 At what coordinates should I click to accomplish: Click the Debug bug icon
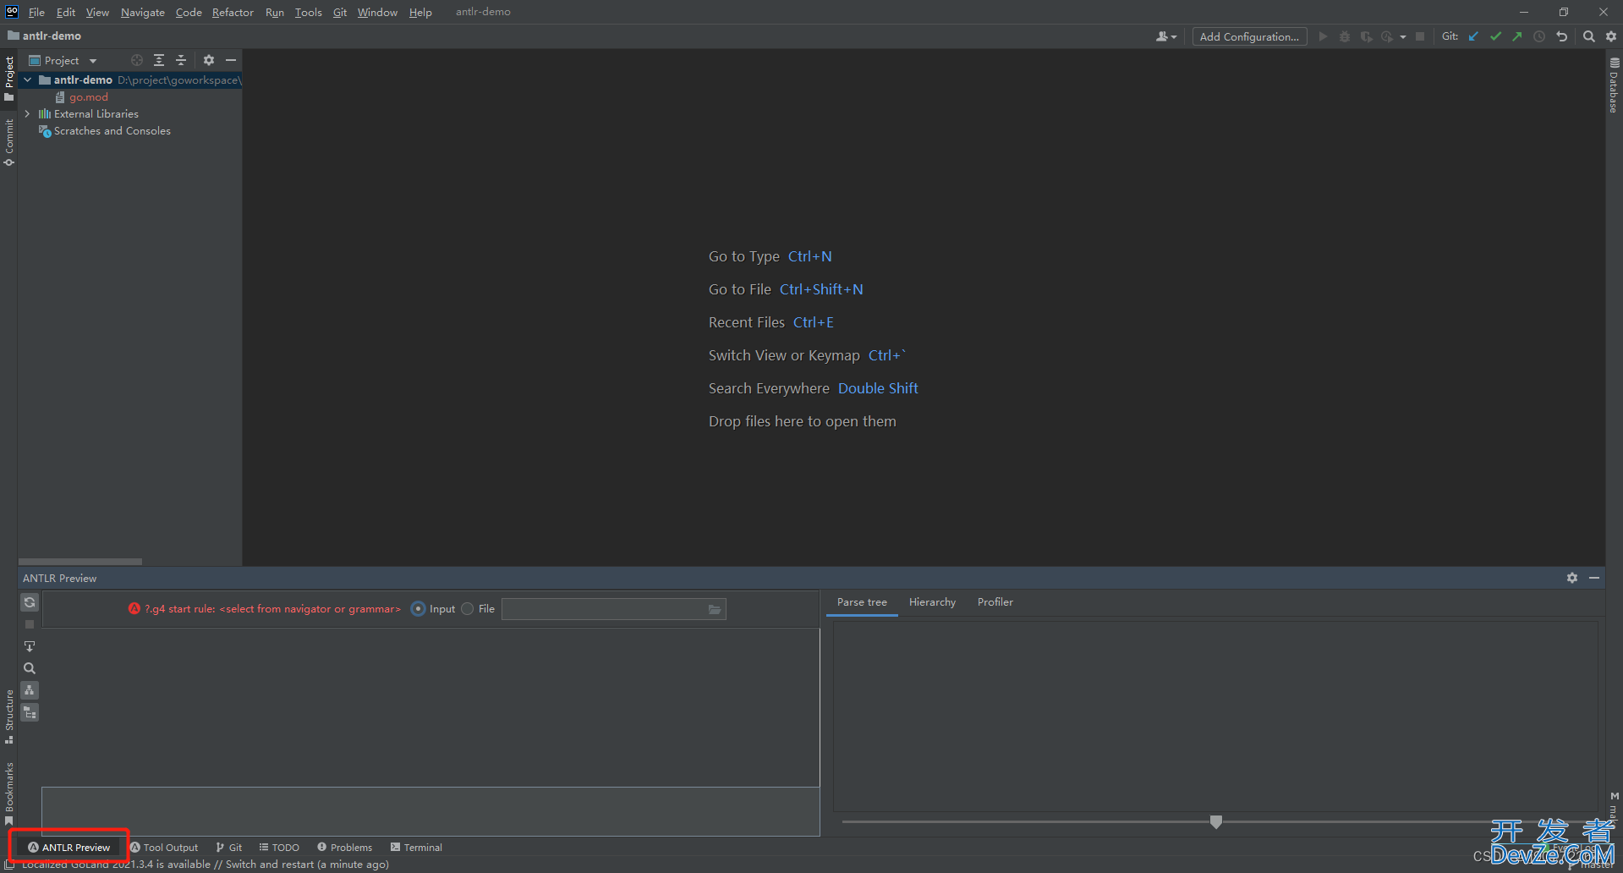tap(1345, 36)
